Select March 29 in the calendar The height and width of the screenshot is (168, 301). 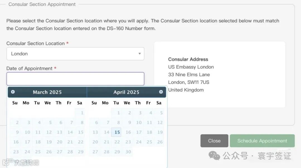pyautogui.click(x=81, y=152)
